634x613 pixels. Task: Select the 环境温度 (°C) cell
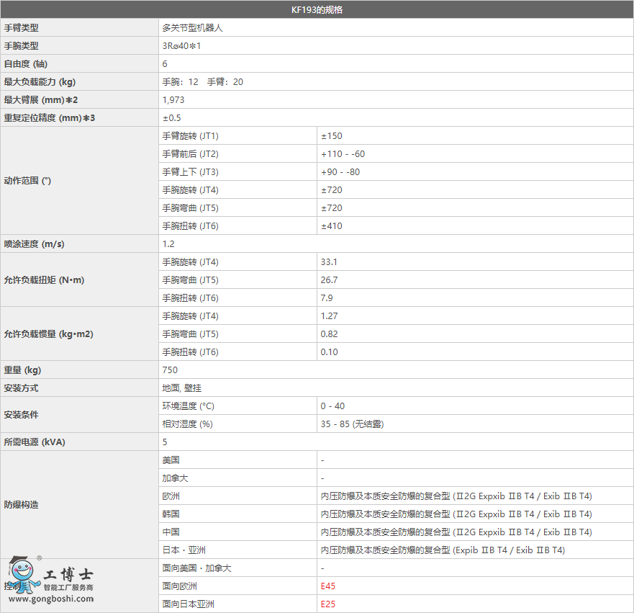click(x=188, y=406)
